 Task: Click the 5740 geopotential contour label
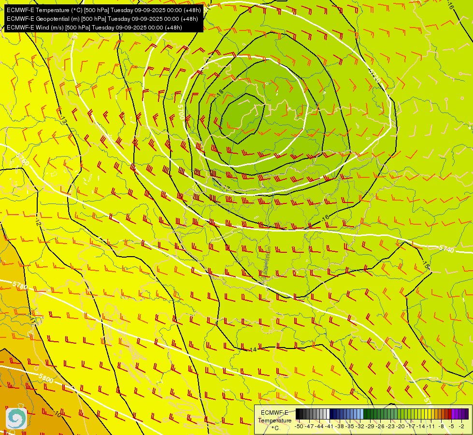click(446, 249)
